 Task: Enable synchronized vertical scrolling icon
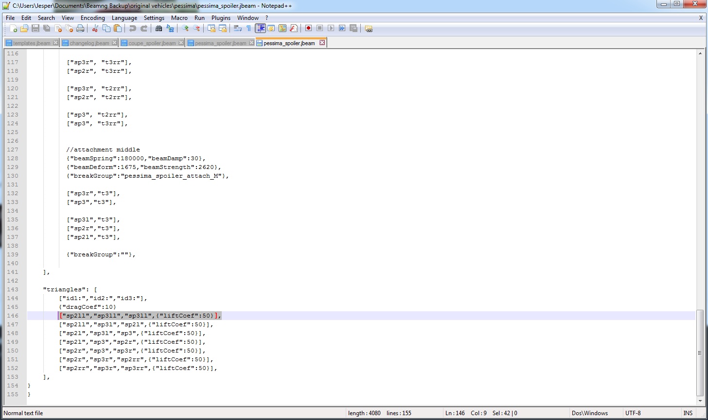pos(211,28)
